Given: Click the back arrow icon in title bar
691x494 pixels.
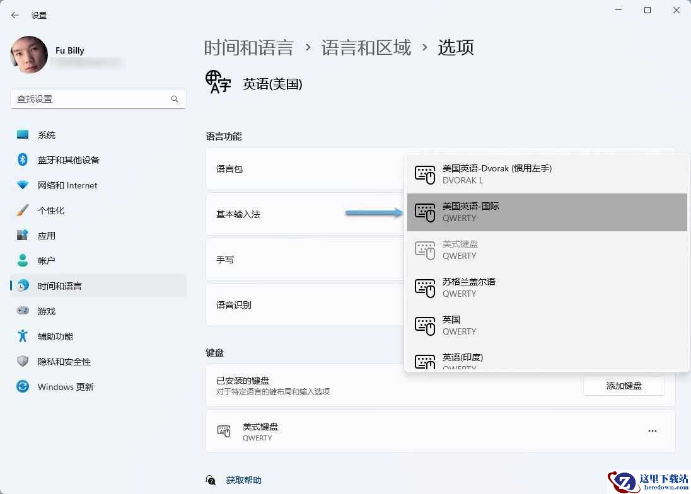Looking at the screenshot, I should click(x=15, y=15).
